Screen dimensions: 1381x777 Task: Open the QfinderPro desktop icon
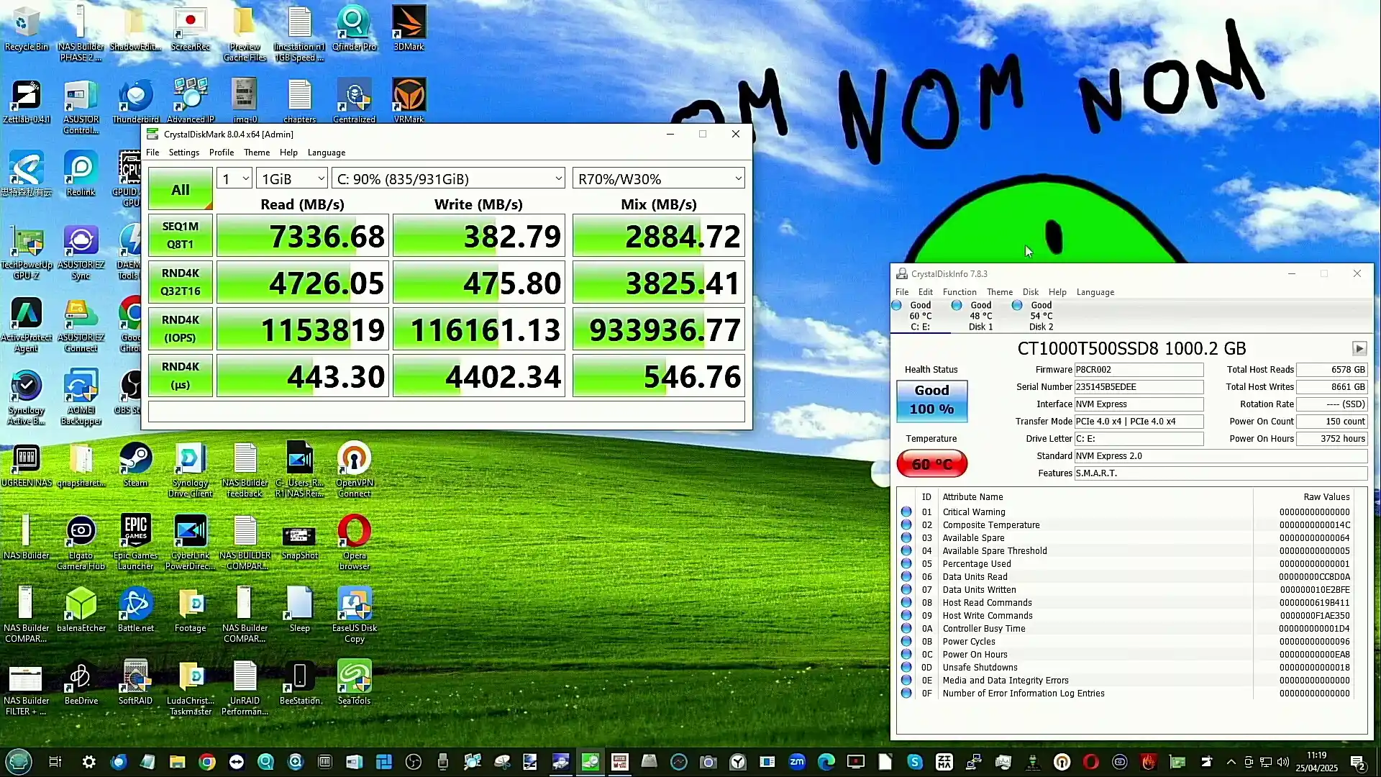(354, 29)
